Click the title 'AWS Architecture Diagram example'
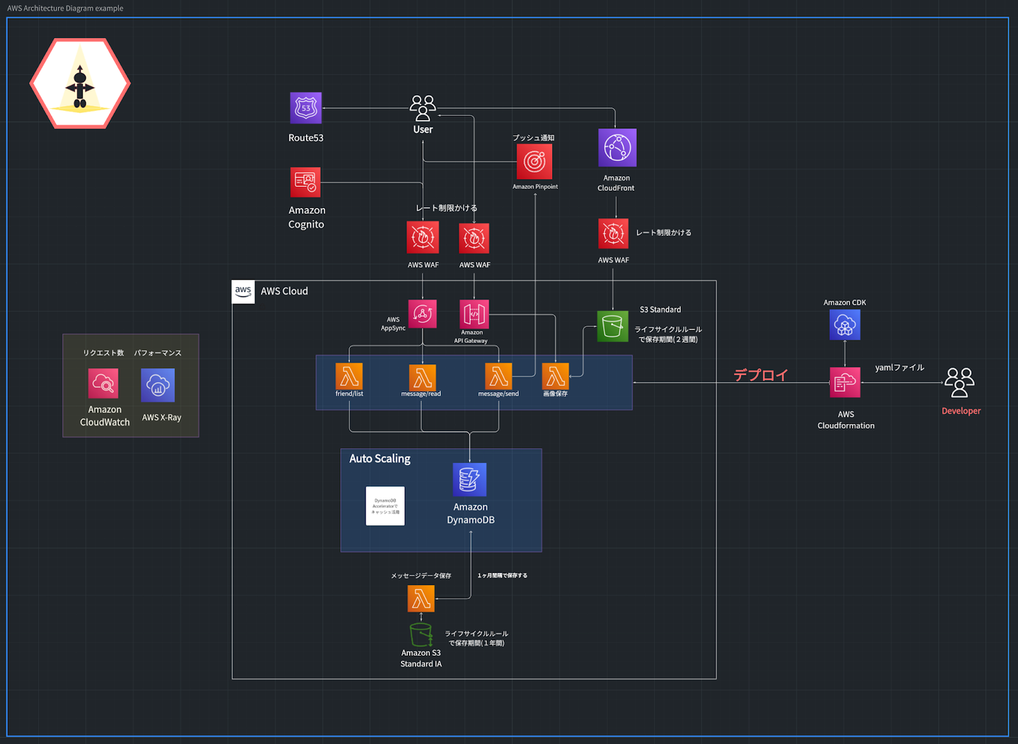This screenshot has width=1018, height=744. coord(65,8)
